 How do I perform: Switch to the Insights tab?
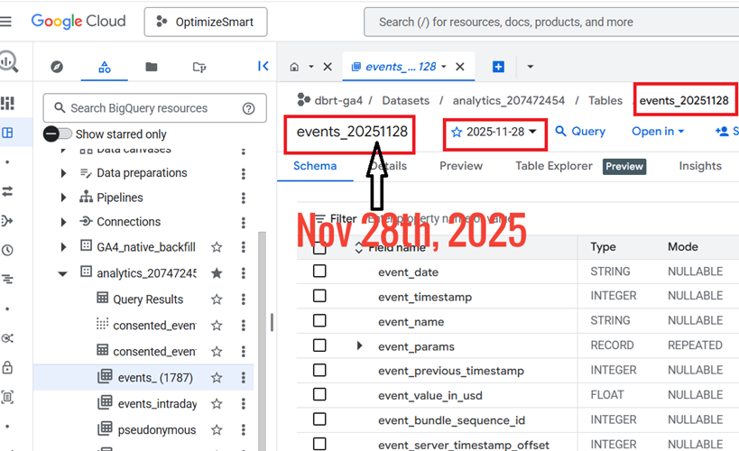click(700, 166)
